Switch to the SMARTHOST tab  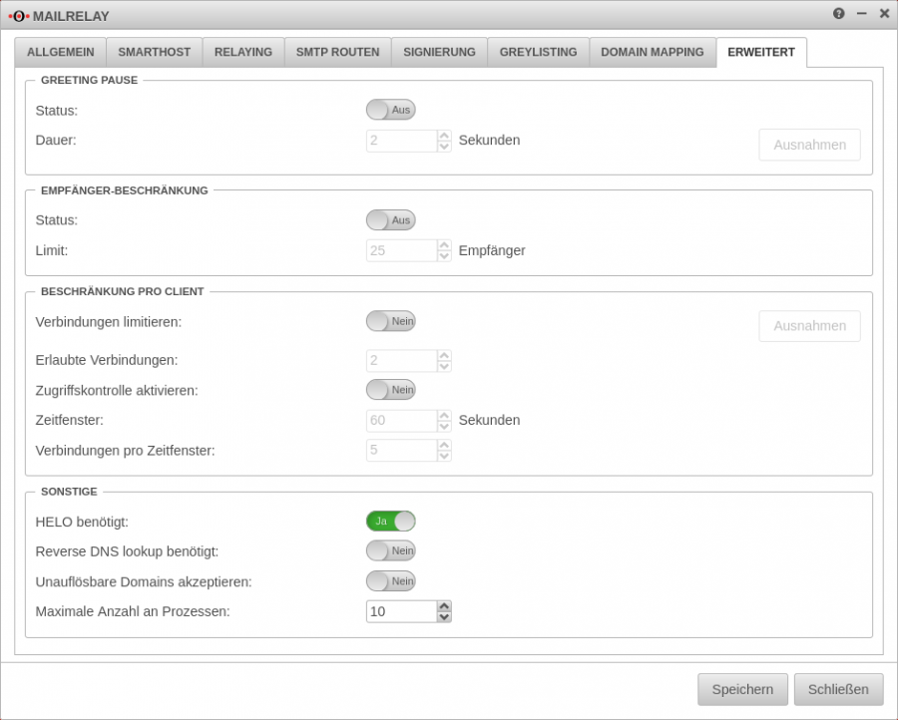(154, 52)
